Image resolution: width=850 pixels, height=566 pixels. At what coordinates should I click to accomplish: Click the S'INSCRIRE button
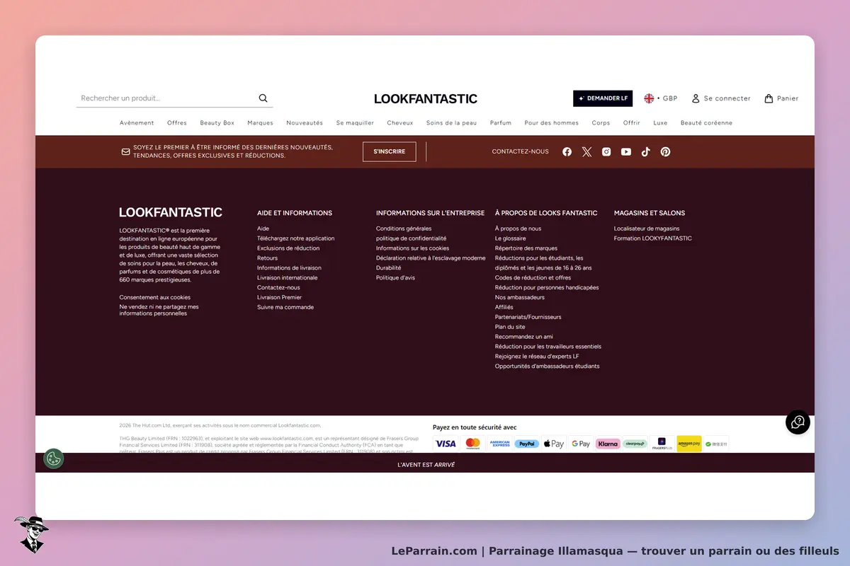coord(390,151)
